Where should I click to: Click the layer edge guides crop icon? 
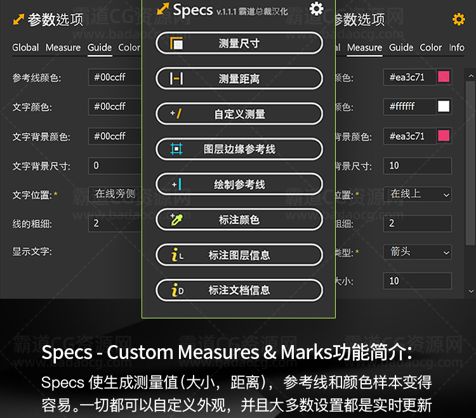pyautogui.click(x=176, y=149)
